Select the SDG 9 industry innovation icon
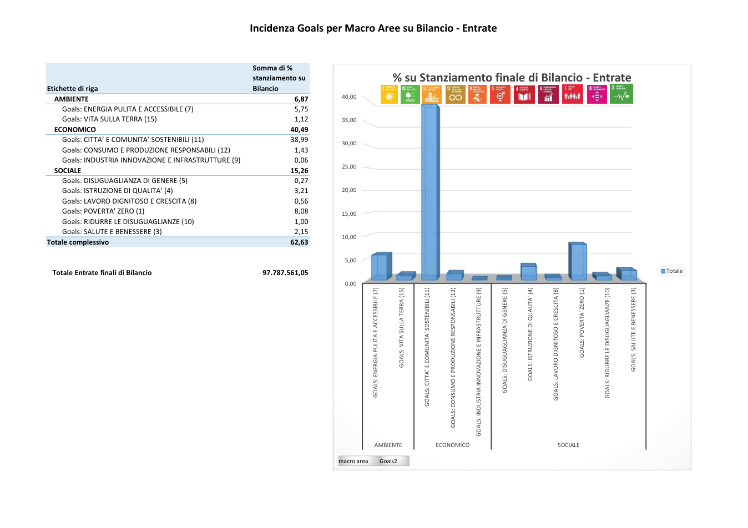Screen dimensions: 748x528 477,94
